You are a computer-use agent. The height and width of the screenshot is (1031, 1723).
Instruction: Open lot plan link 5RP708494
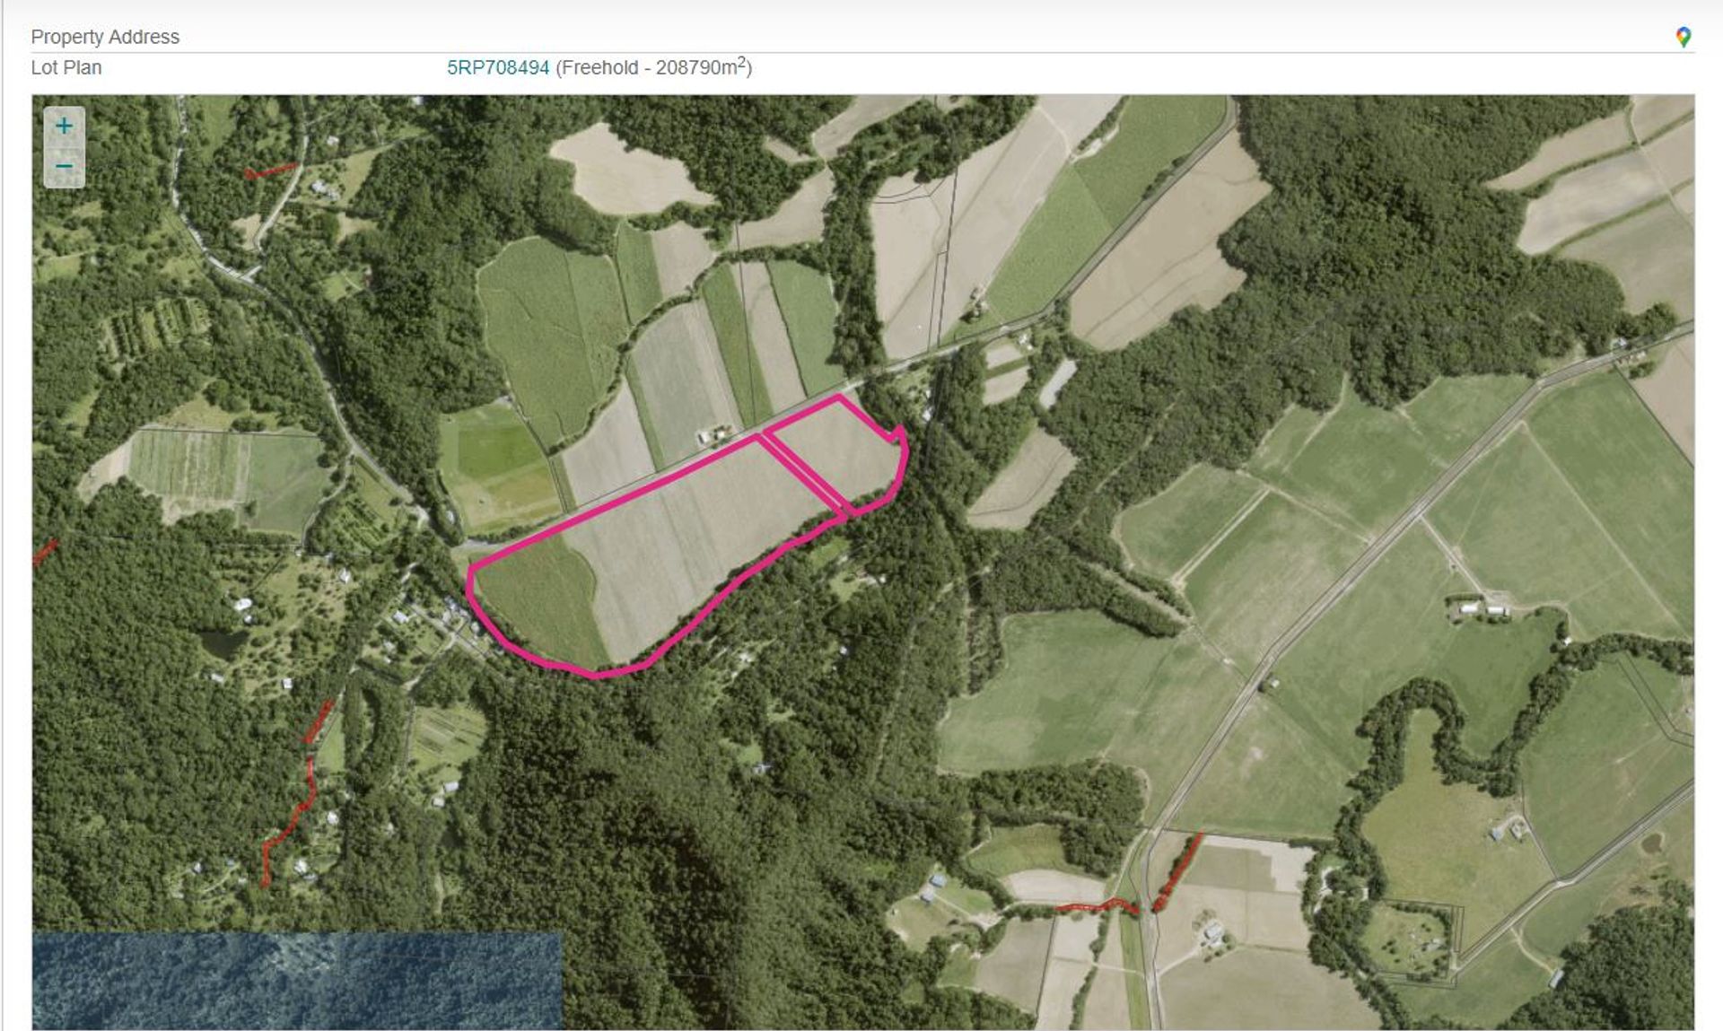pos(498,67)
